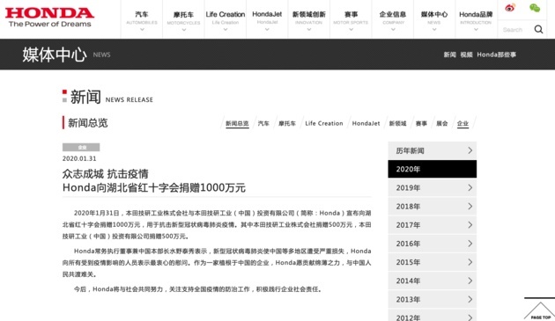
Task: Open 2014年 news archive
Action: click(433, 281)
